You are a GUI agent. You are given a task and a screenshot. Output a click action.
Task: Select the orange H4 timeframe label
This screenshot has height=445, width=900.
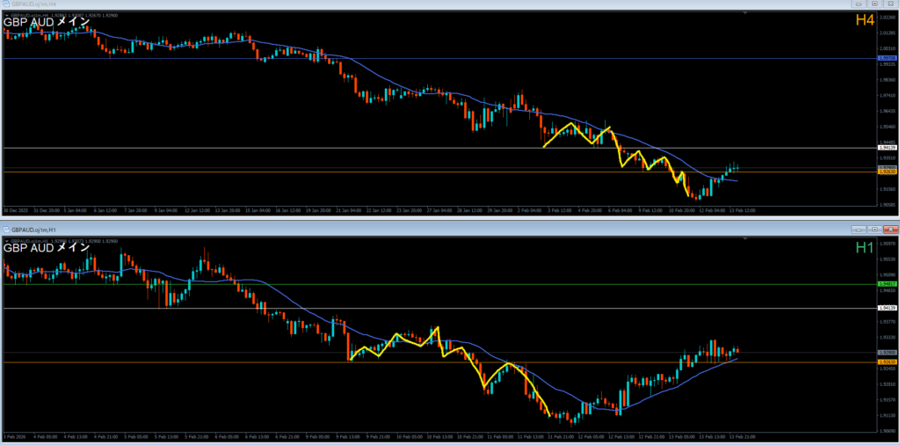864,20
